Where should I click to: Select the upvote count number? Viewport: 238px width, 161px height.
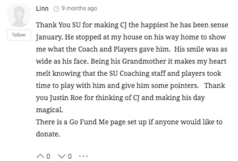(x=48, y=156)
